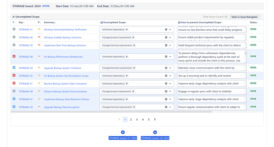The image size is (274, 147).
Task: Click the bug type icon for STORAGE-51
Action: (x=14, y=83)
